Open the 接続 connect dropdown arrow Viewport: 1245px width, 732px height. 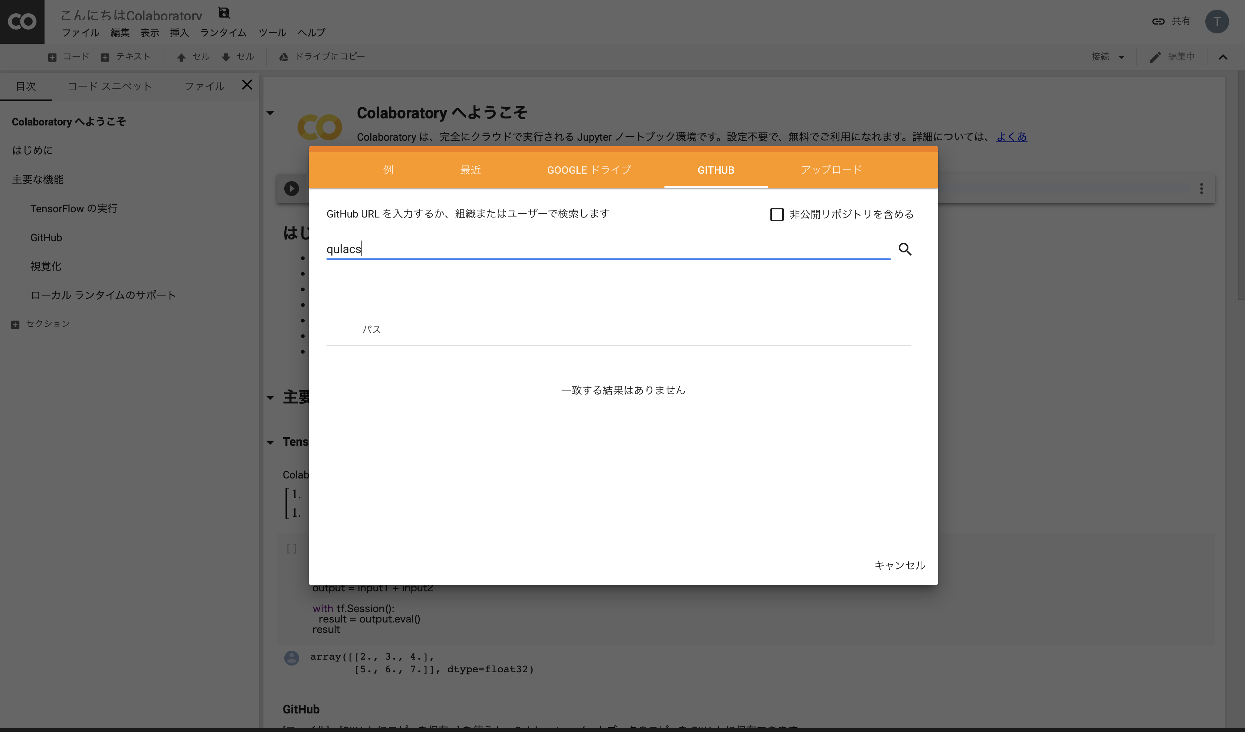click(x=1121, y=57)
